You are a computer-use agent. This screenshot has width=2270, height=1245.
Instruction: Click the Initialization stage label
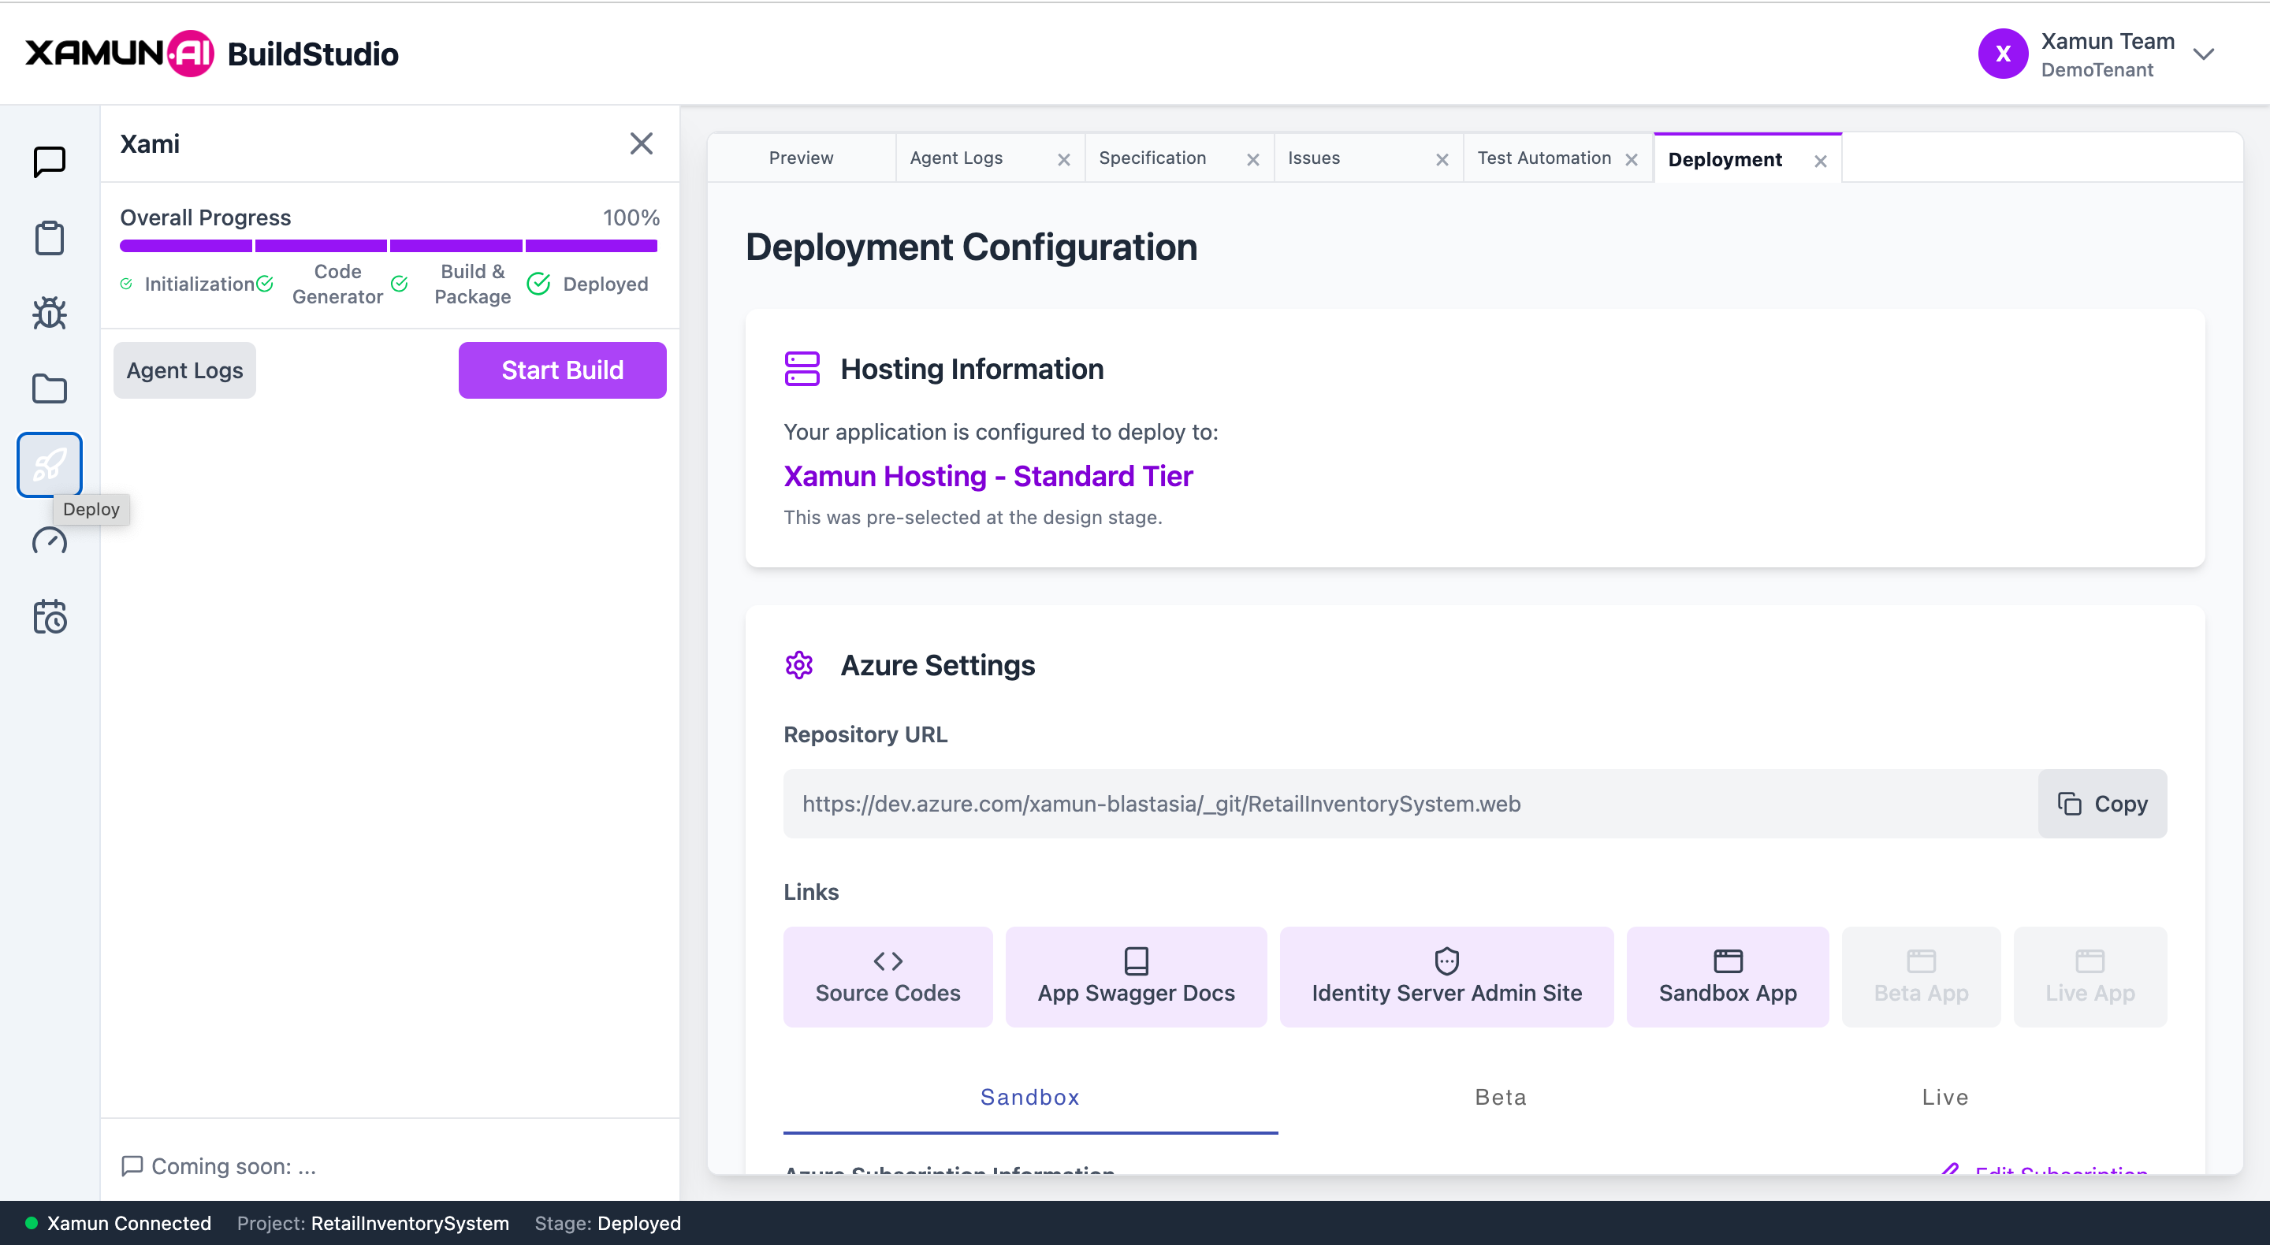point(200,284)
